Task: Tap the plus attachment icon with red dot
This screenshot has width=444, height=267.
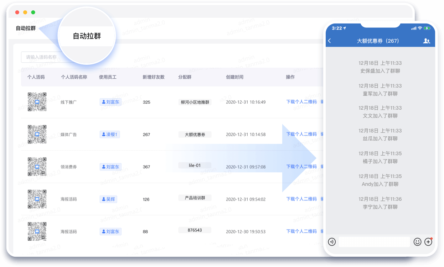Action: (428, 242)
